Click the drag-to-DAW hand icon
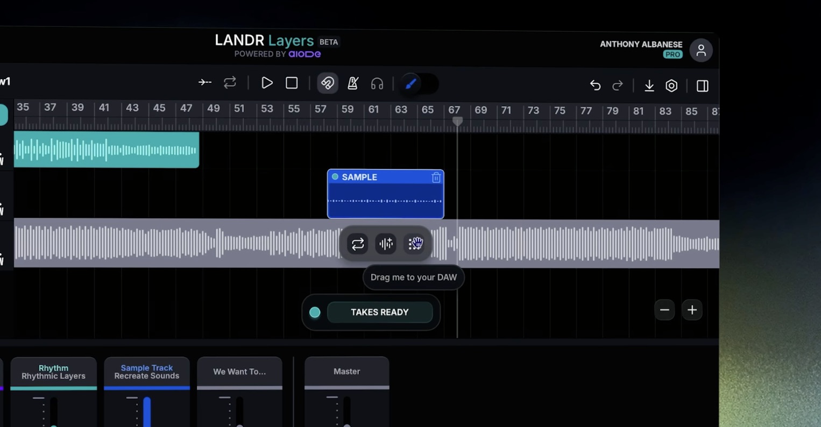Screen dimensions: 821x427 (415, 244)
